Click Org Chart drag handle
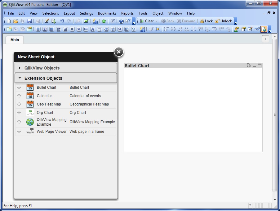 (x=19, y=113)
